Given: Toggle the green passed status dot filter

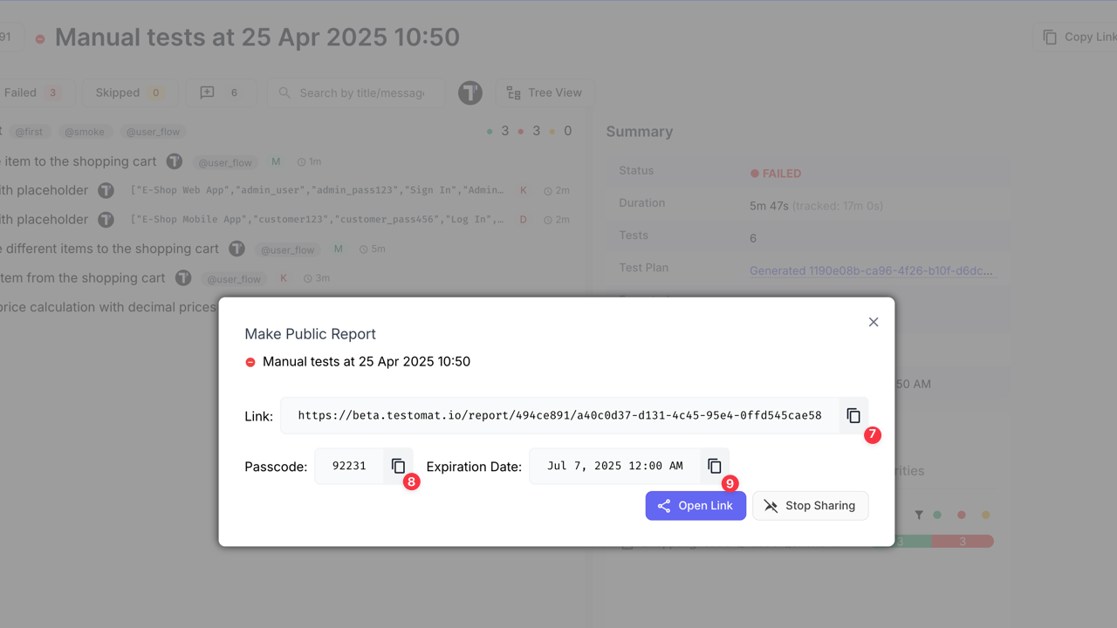Looking at the screenshot, I should pyautogui.click(x=938, y=515).
